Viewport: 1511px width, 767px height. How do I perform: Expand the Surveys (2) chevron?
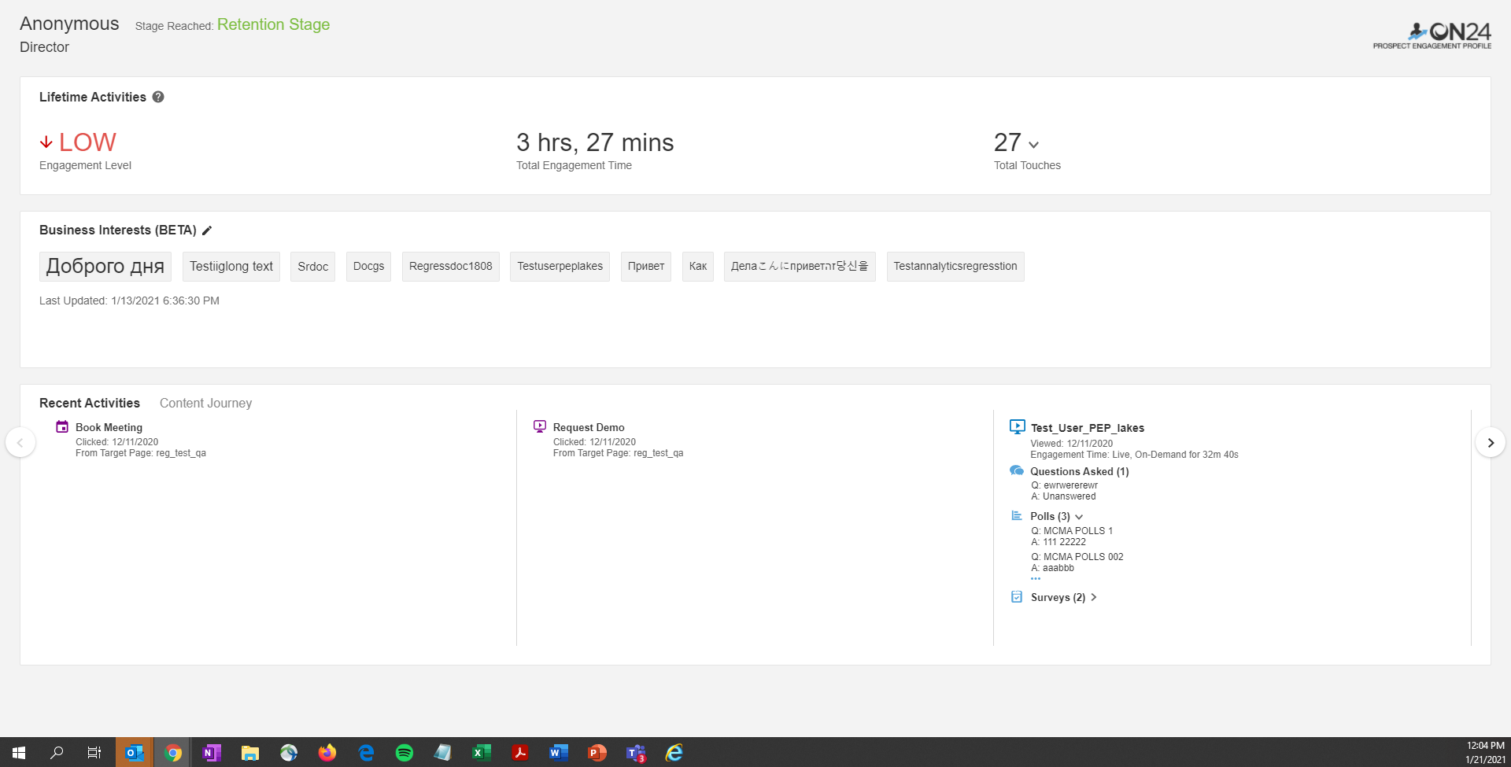1094,597
